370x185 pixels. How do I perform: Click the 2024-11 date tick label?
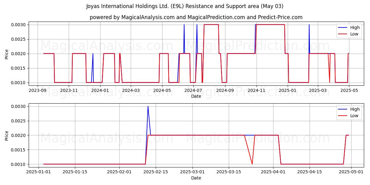[x=256, y=90]
